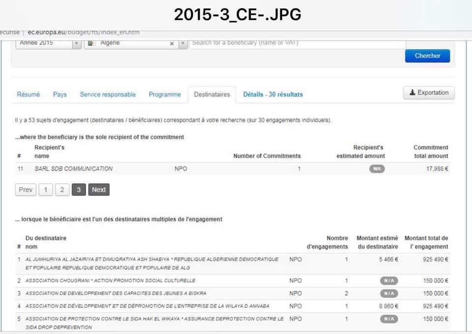Image resolution: width=472 pixels, height=334 pixels.
Task: Select the Destinataires tab
Action: click(212, 94)
